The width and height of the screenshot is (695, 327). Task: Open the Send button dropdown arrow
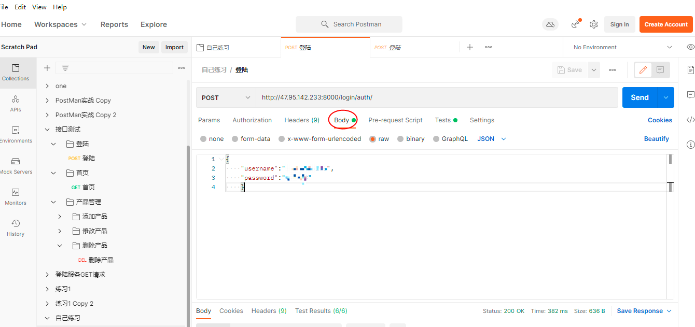click(666, 97)
